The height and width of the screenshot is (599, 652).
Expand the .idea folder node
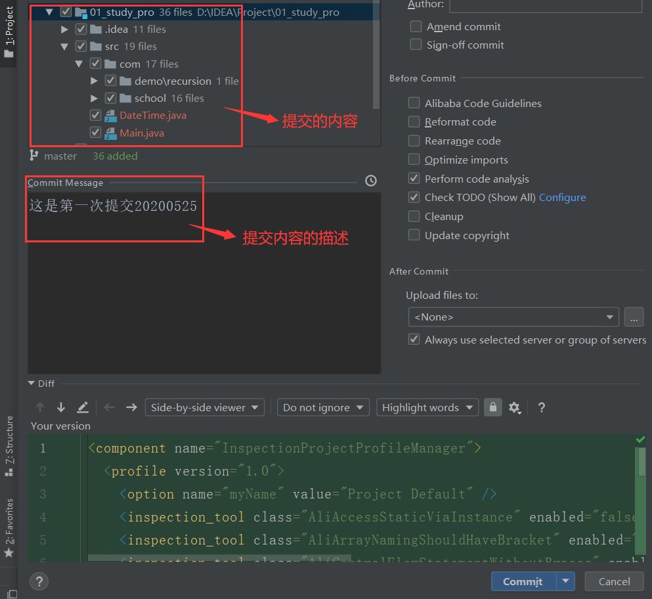tap(64, 29)
